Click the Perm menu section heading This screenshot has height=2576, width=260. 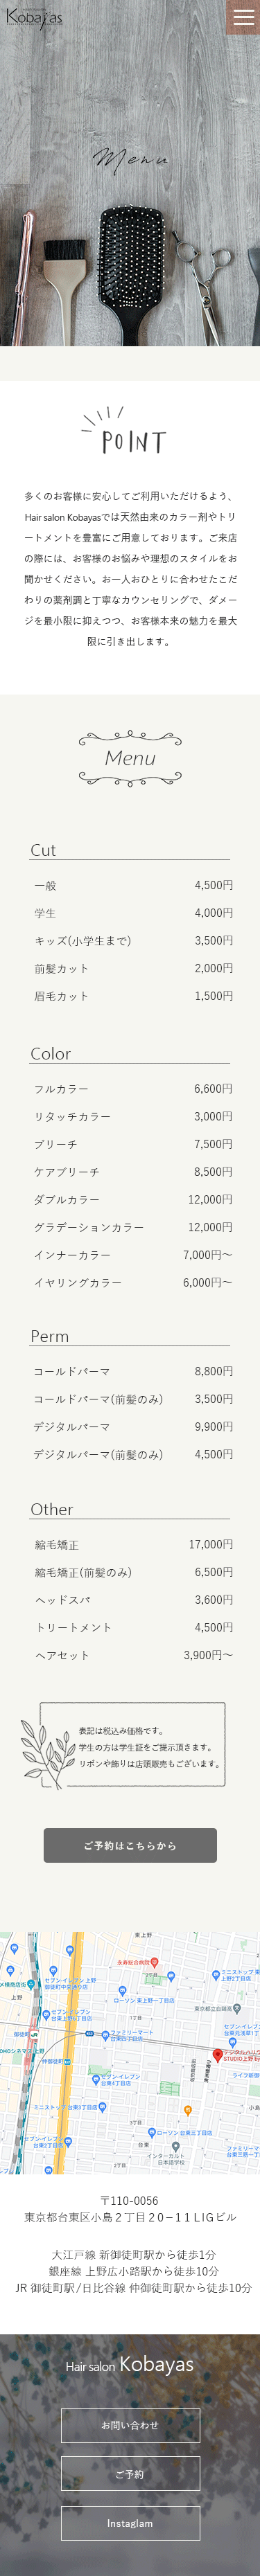pos(50,1336)
